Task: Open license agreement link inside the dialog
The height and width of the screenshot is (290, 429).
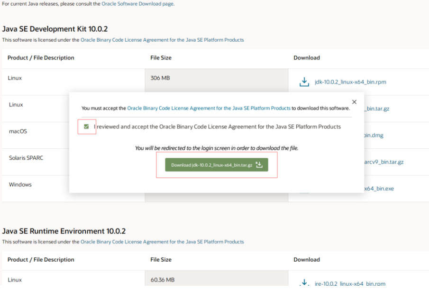Action: (209, 108)
